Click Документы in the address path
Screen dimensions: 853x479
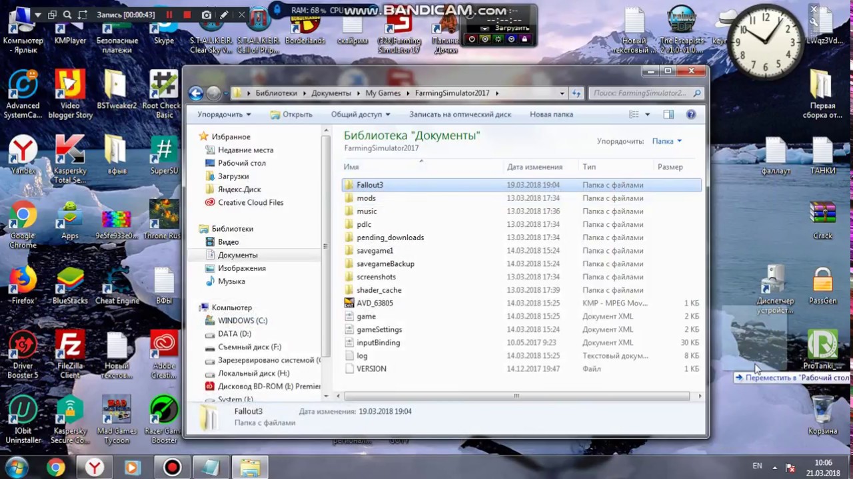tap(331, 93)
